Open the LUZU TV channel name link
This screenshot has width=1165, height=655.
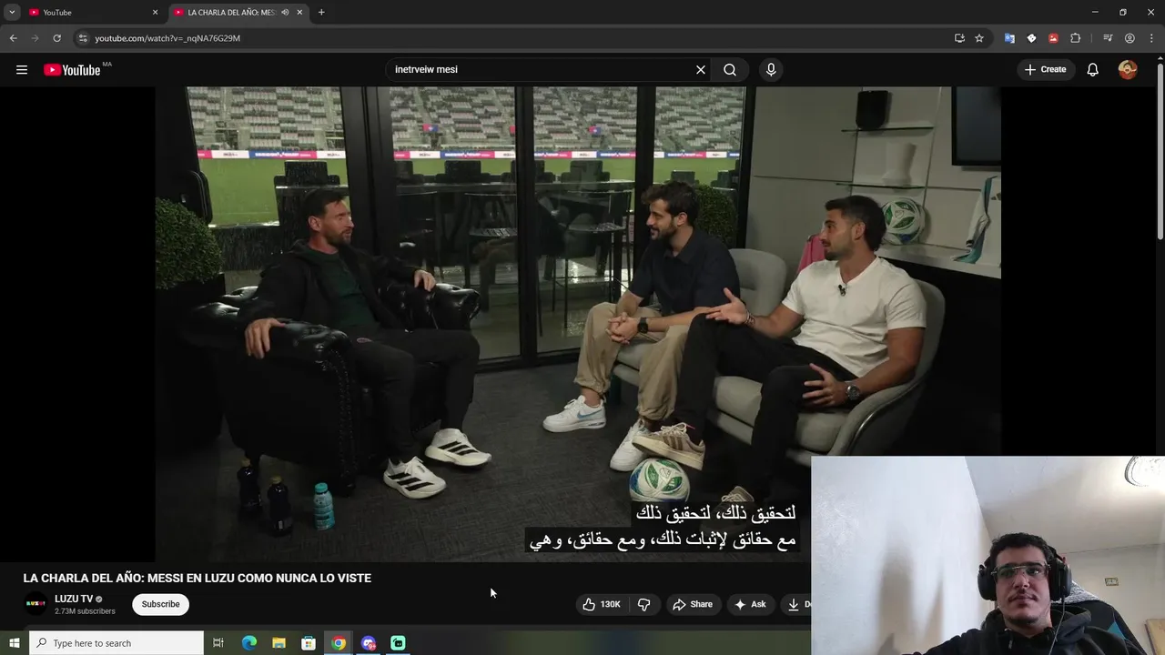pos(74,599)
